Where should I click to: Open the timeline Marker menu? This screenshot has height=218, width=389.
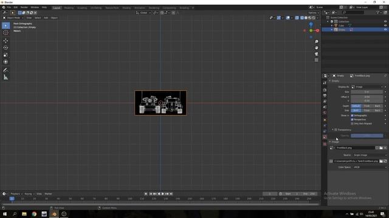coord(48,194)
